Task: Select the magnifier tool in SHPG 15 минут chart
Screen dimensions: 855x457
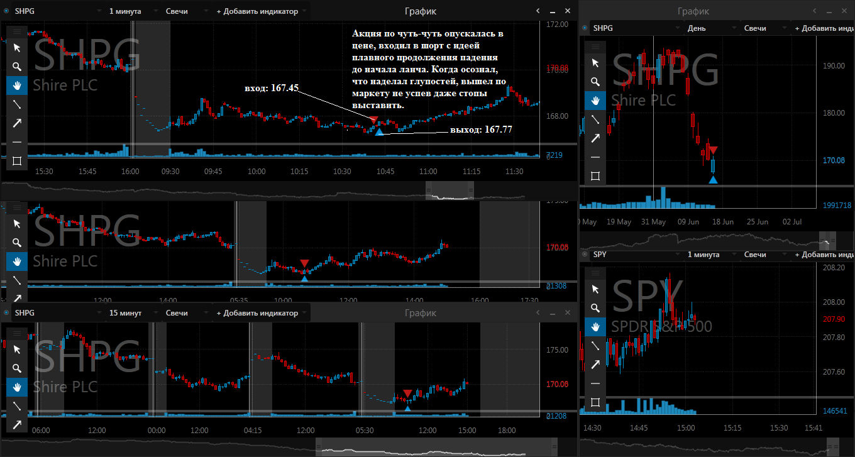Action: pyautogui.click(x=17, y=368)
